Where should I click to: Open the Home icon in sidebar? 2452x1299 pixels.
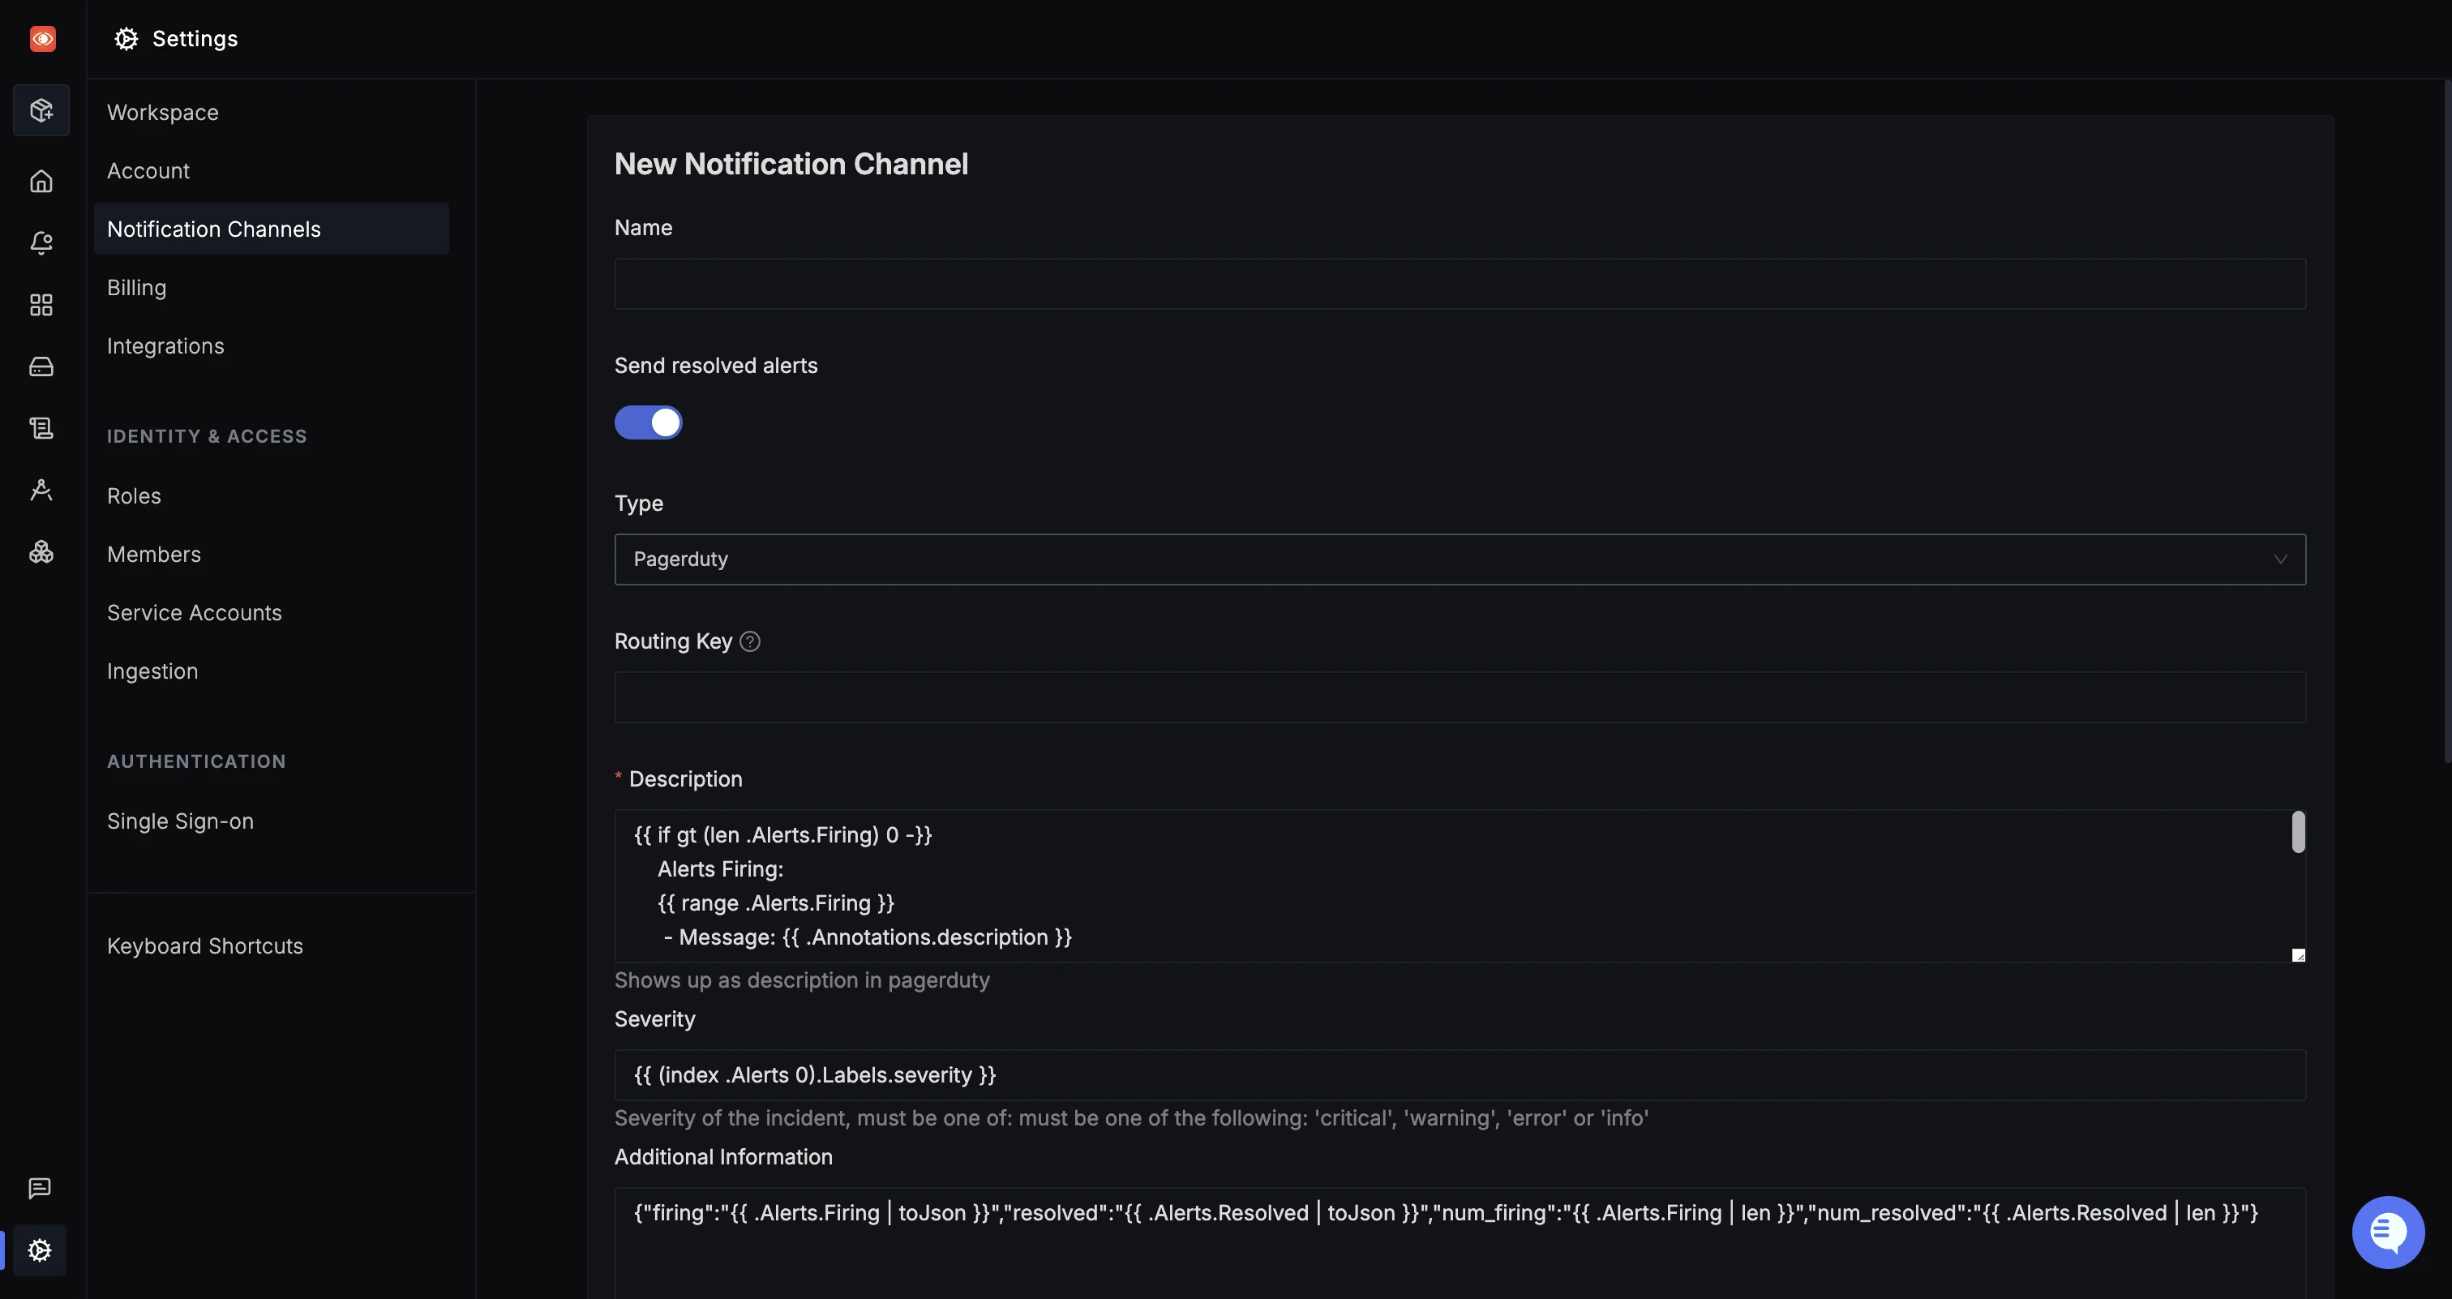click(41, 181)
